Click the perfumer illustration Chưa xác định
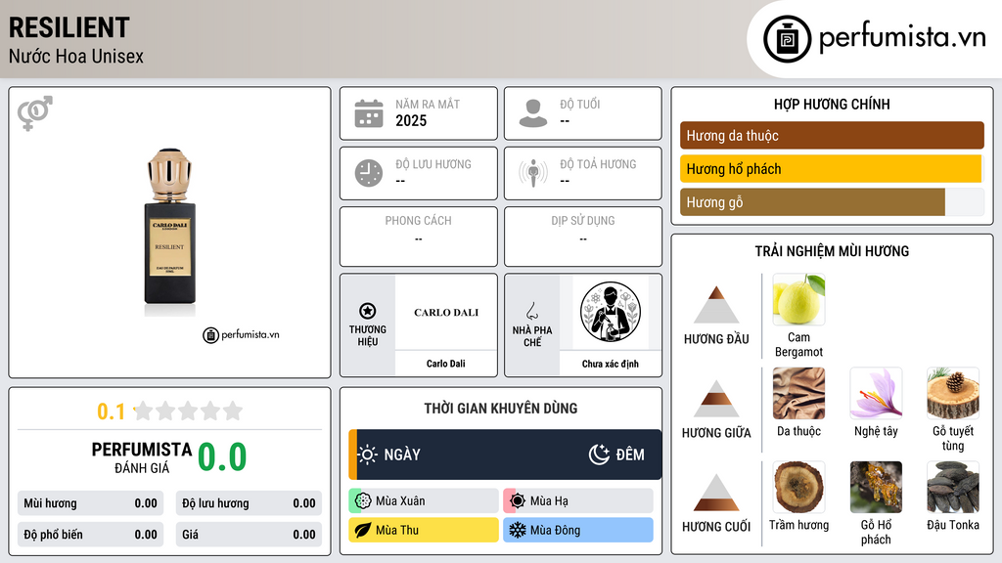1002x563 pixels. point(611,312)
